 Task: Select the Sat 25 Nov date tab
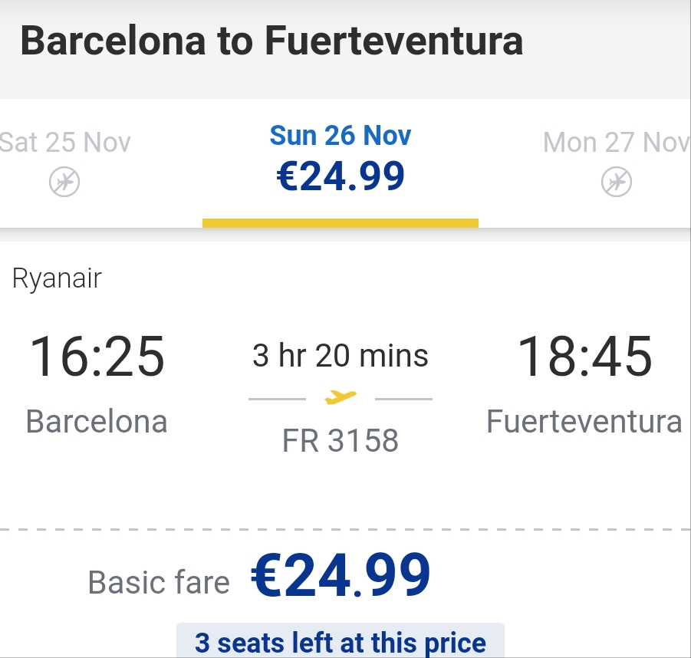pyautogui.click(x=64, y=163)
